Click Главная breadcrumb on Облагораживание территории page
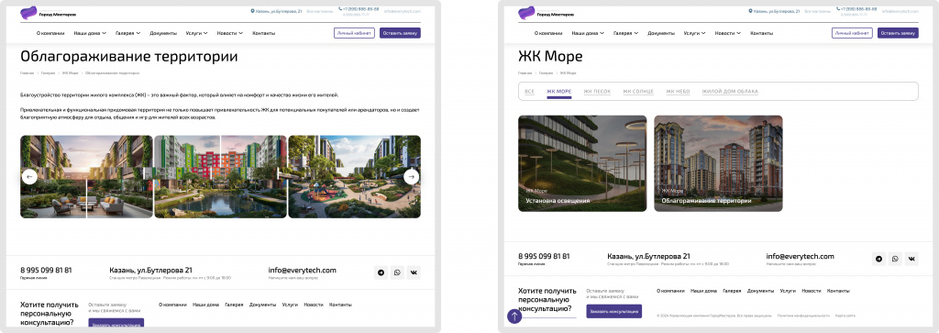Image resolution: width=939 pixels, height=333 pixels. tap(27, 73)
